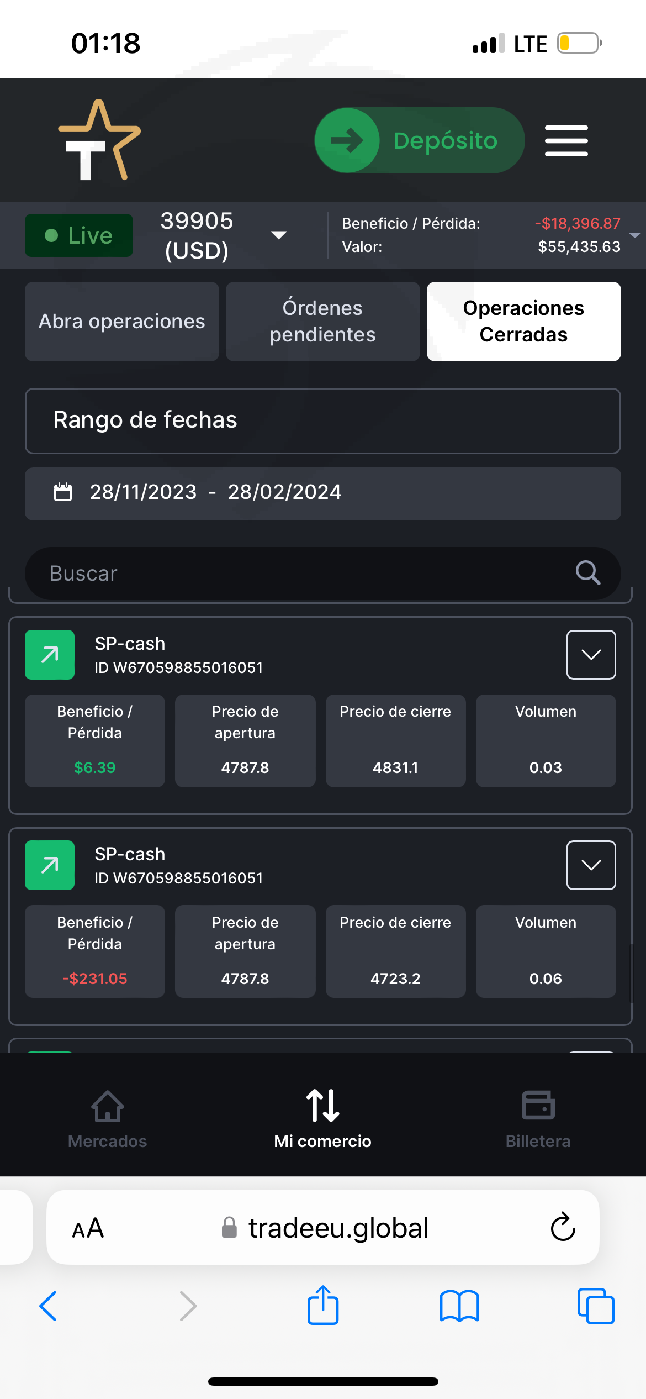Toggle the Live account mode indicator

(x=79, y=235)
